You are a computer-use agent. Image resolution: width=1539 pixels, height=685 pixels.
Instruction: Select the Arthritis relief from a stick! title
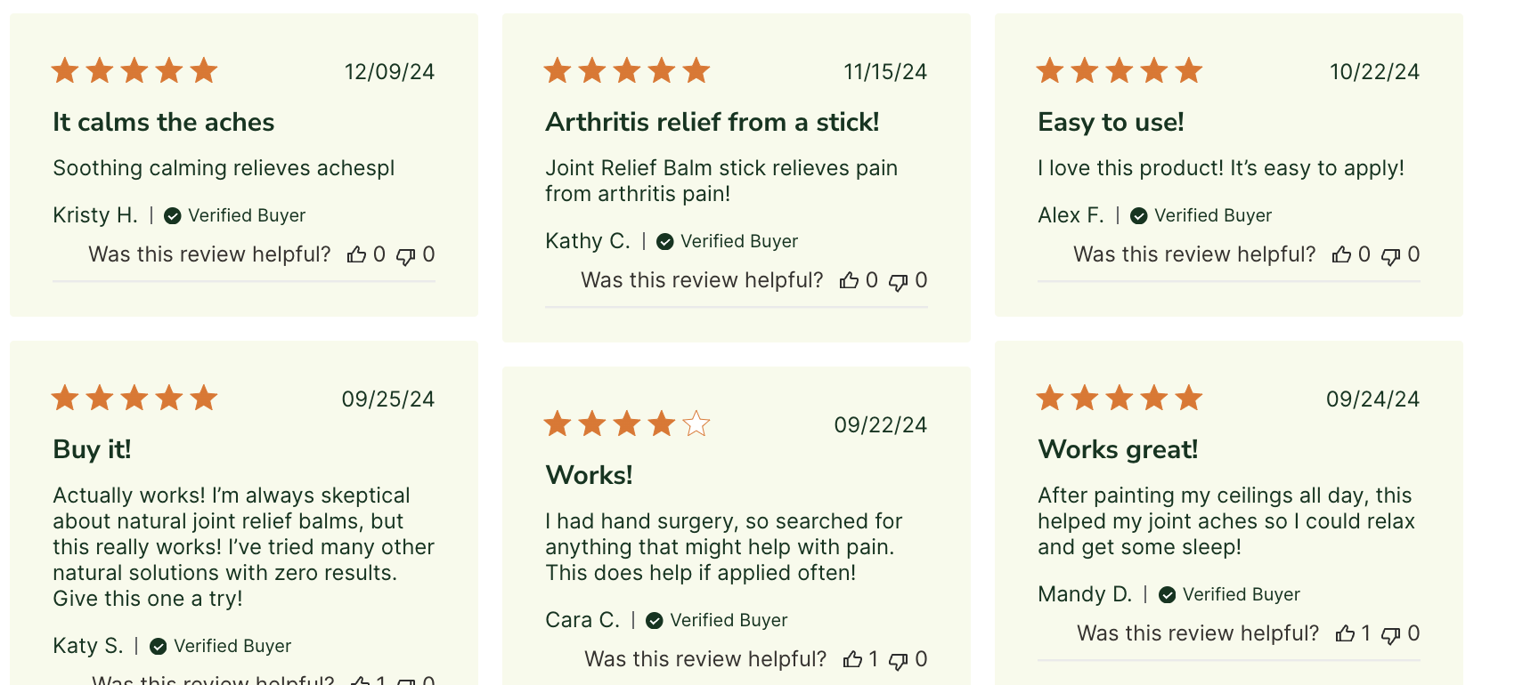[x=712, y=122]
